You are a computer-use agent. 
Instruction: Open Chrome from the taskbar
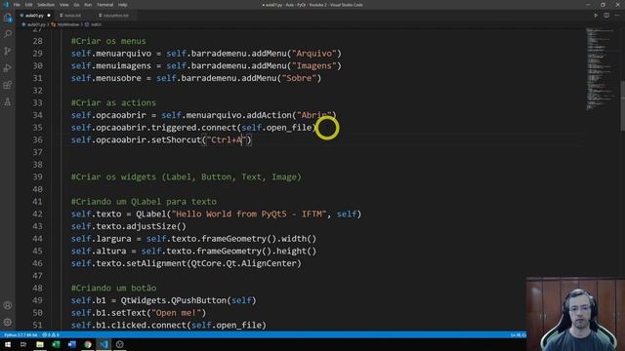88,344
